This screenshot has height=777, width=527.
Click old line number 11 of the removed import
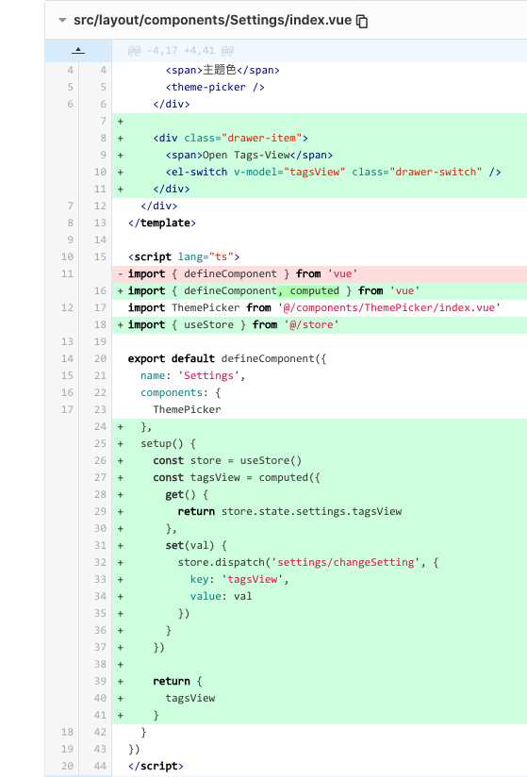(67, 273)
